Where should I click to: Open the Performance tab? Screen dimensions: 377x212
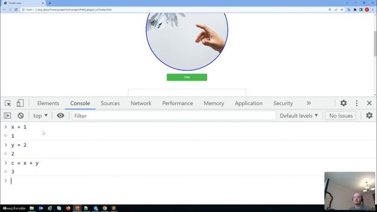(x=177, y=103)
